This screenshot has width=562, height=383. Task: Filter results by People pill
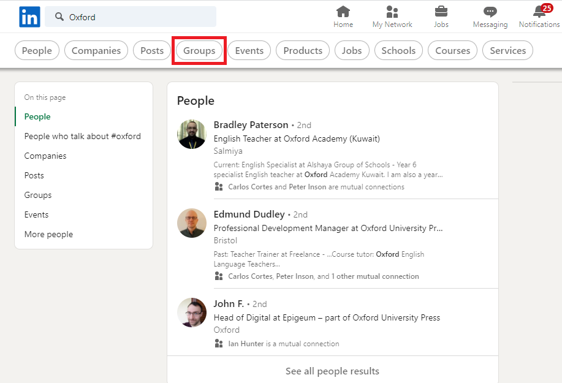37,50
